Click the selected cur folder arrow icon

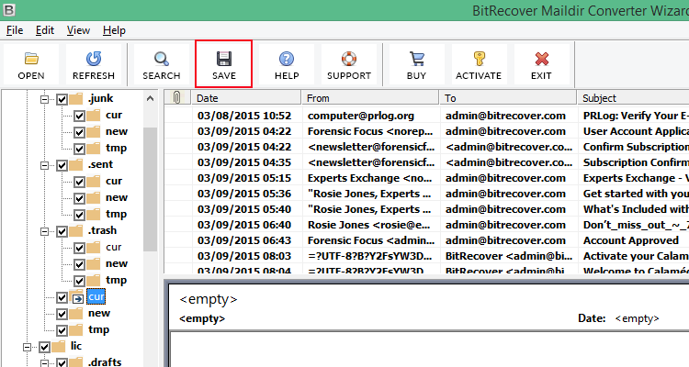point(77,298)
